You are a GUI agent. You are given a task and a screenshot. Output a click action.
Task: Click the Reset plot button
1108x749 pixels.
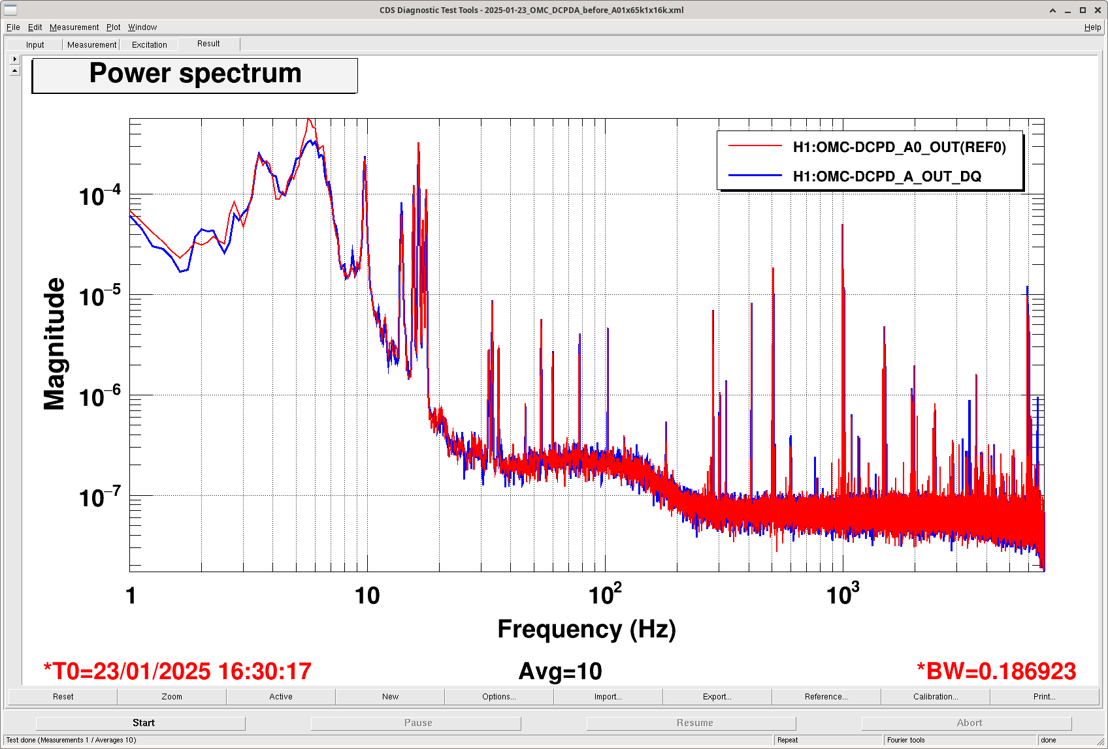pos(63,697)
